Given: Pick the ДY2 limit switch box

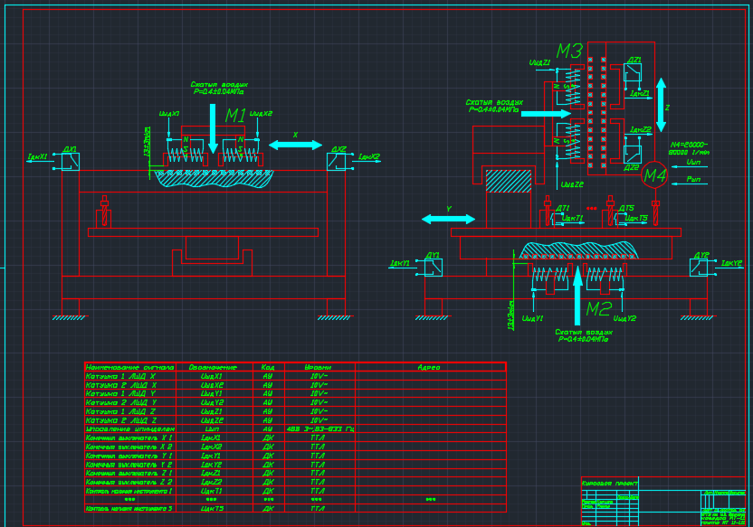Looking at the screenshot, I should click(x=700, y=267).
